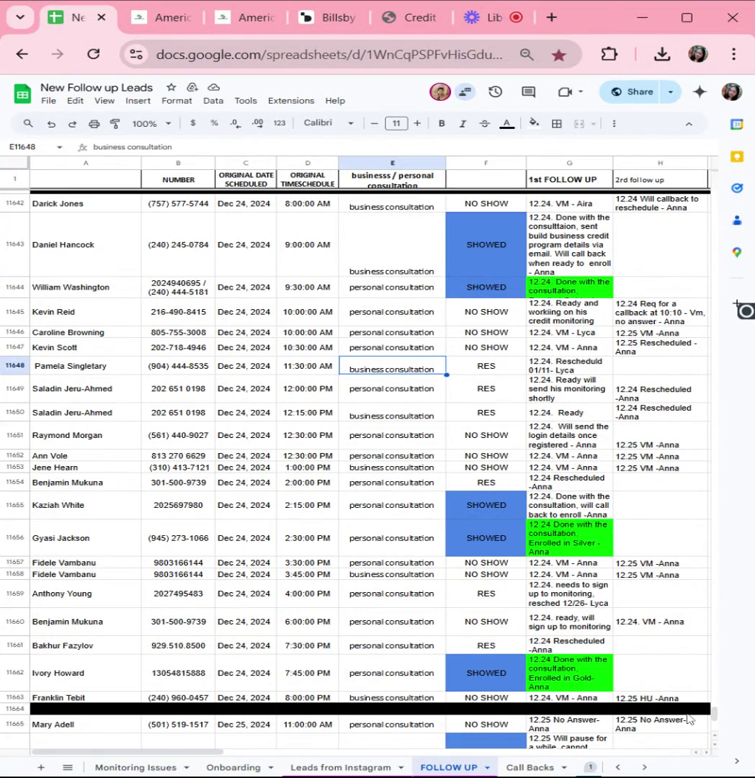755x778 pixels.
Task: Open the zoom 100% dropdown
Action: coord(151,124)
